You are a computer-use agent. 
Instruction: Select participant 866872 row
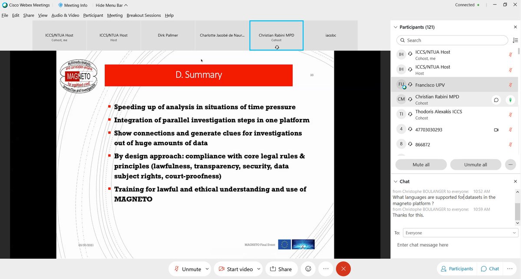pos(453,144)
